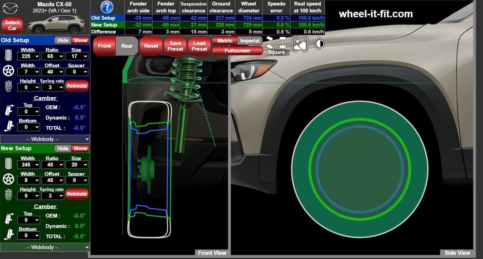Click Load Preset button

199,46
